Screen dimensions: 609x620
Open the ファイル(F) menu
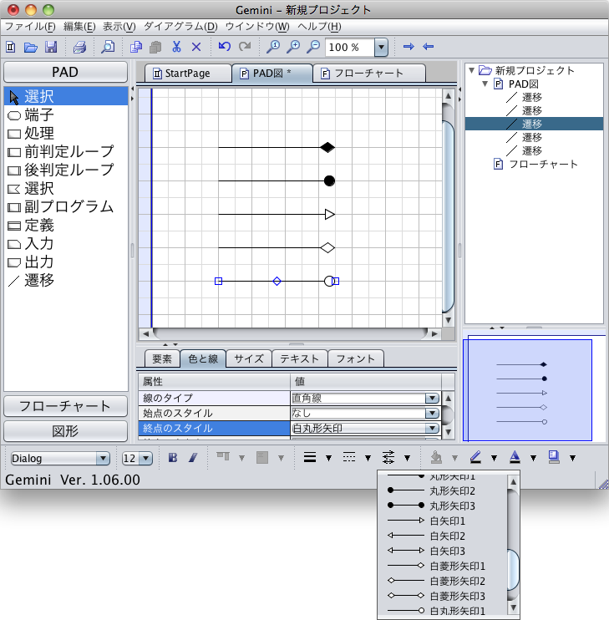(x=30, y=27)
